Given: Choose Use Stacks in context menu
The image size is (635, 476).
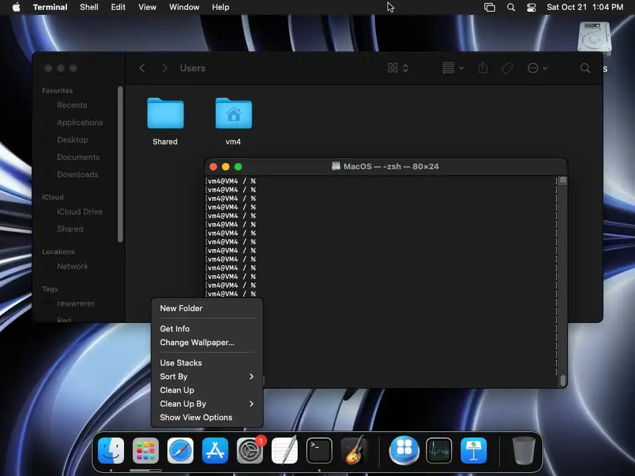Looking at the screenshot, I should (207, 363).
